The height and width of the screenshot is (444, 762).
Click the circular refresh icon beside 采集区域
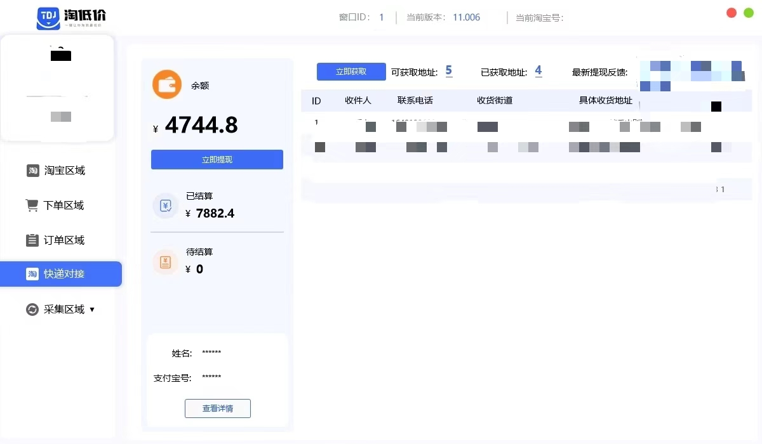click(32, 309)
